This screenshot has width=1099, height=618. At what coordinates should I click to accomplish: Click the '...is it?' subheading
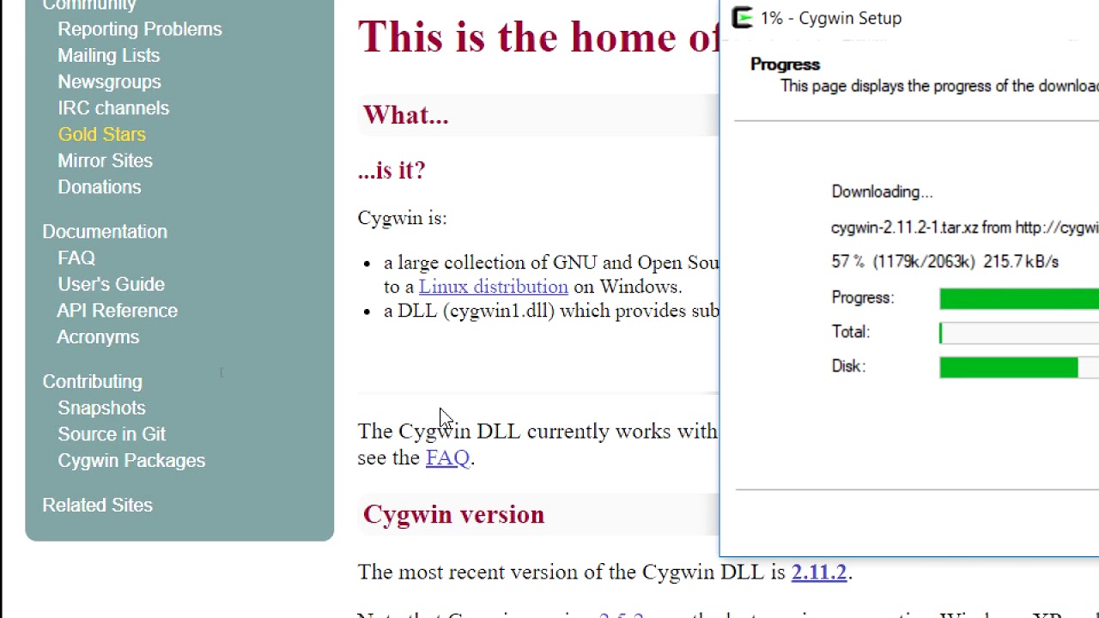[x=392, y=170]
